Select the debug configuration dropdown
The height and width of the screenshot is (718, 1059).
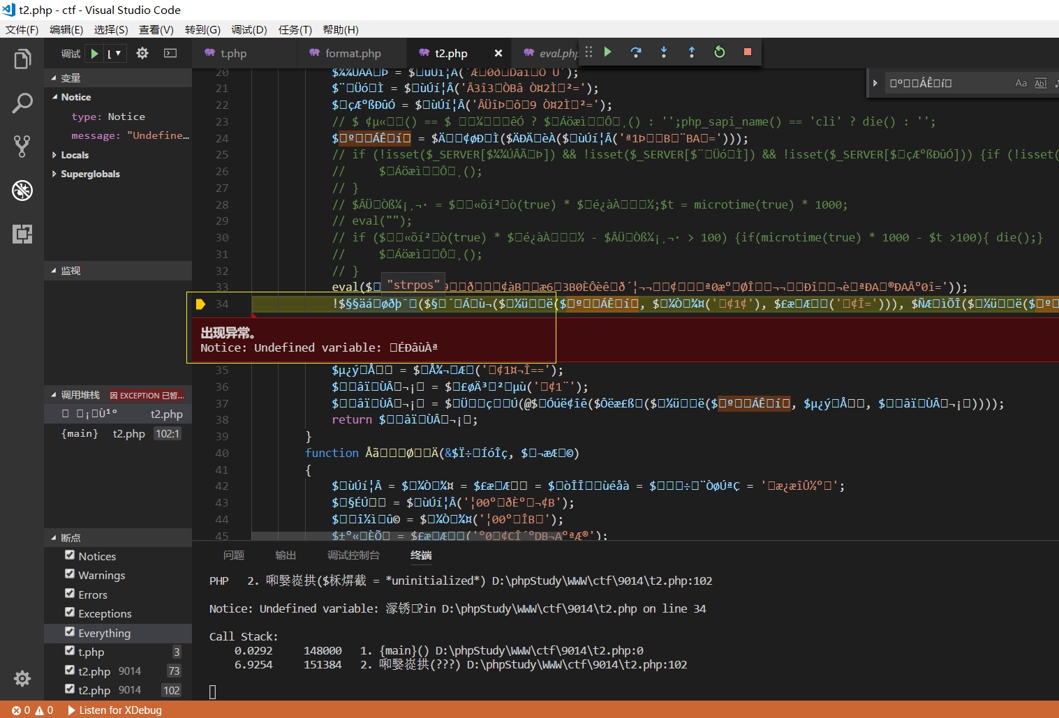(114, 54)
